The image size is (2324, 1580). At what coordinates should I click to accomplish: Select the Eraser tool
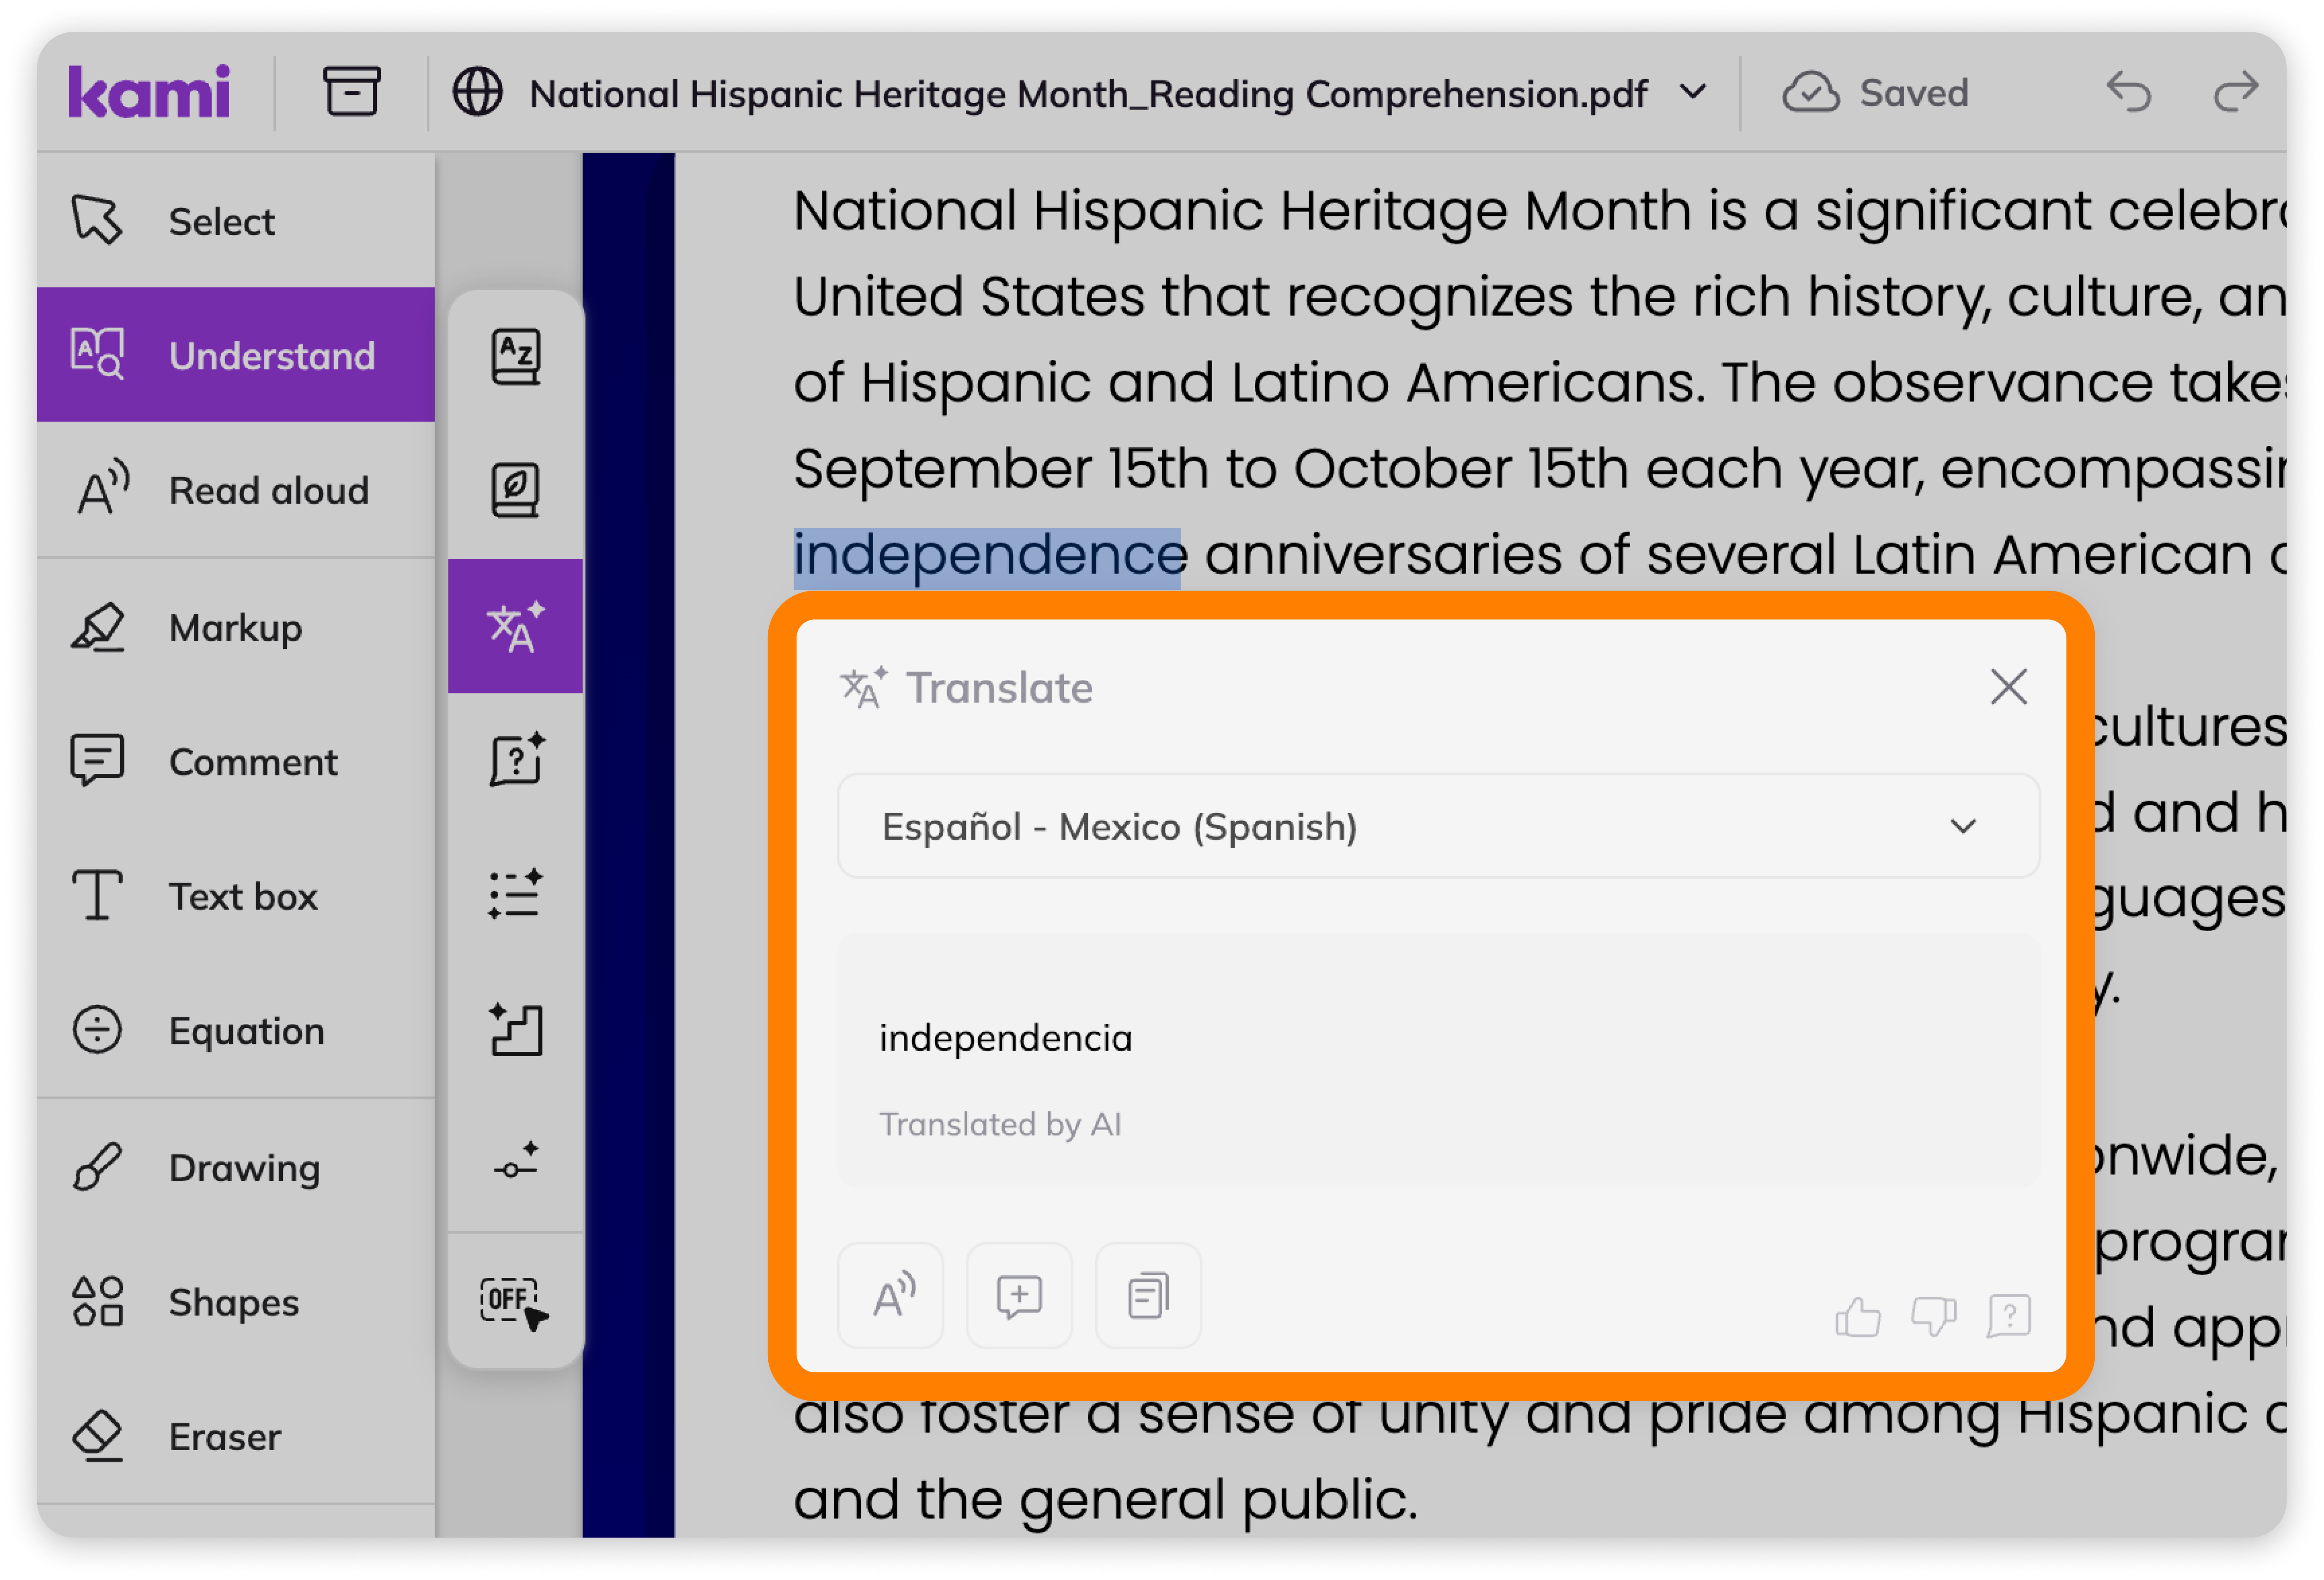(236, 1437)
